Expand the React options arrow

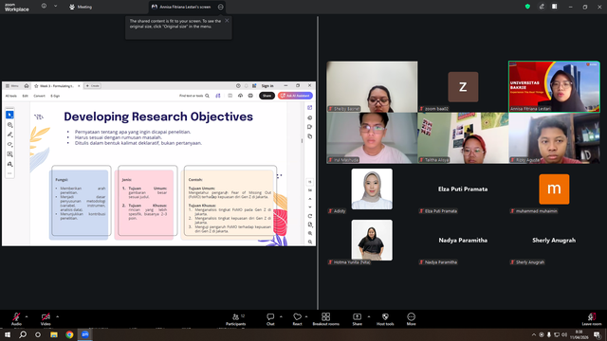[306, 316]
